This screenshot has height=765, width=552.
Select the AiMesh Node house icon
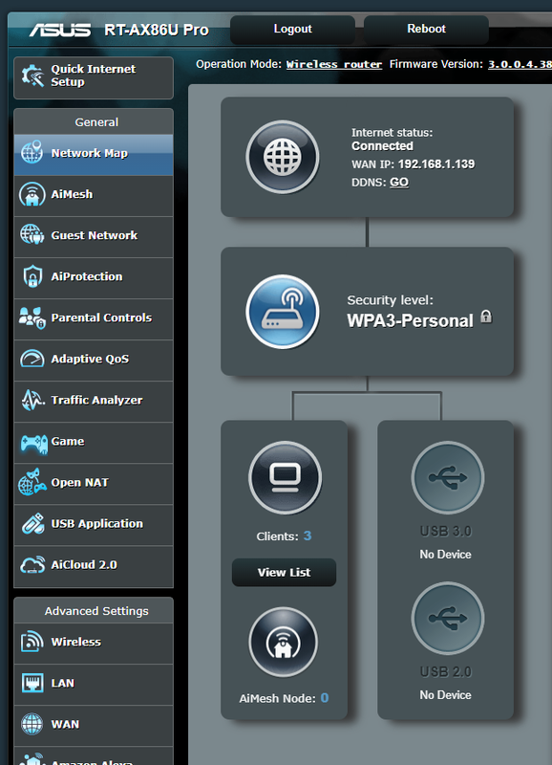283,642
